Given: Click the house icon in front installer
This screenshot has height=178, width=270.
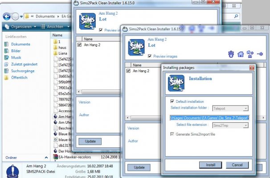Looking at the screenshot, I should 241,54.
